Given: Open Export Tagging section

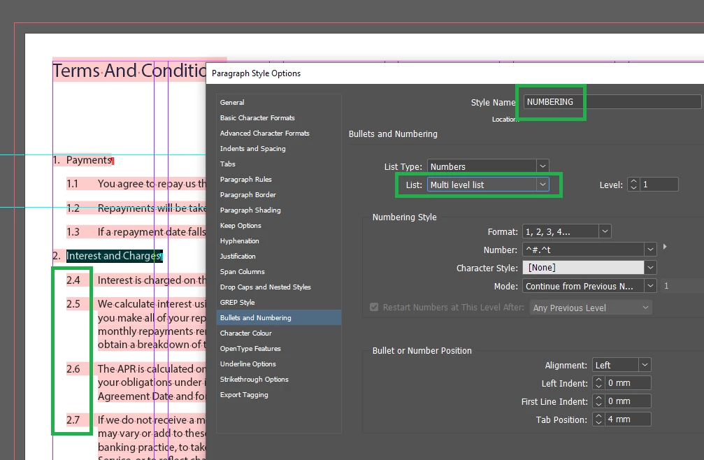Looking at the screenshot, I should (x=244, y=395).
